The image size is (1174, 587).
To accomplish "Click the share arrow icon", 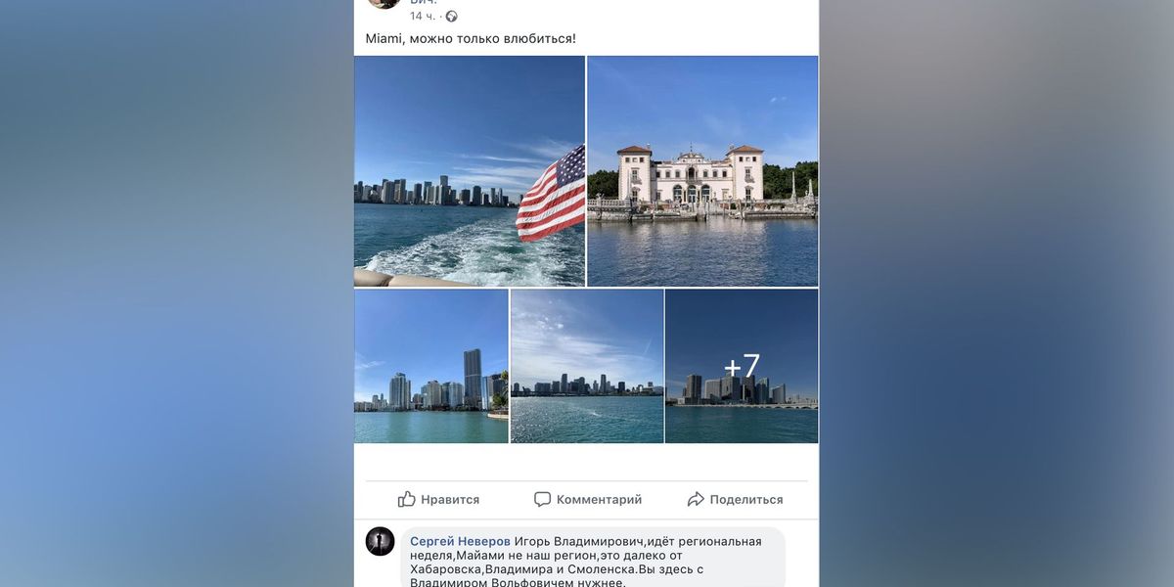I will [696, 499].
